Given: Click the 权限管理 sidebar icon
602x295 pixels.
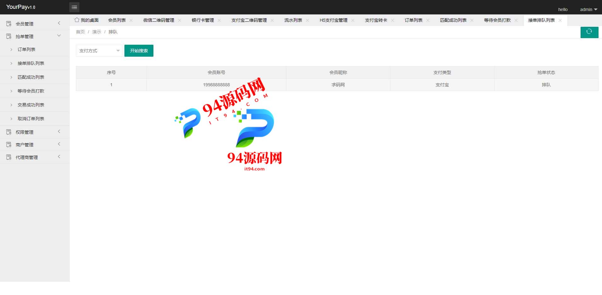Looking at the screenshot, I should (x=9, y=132).
